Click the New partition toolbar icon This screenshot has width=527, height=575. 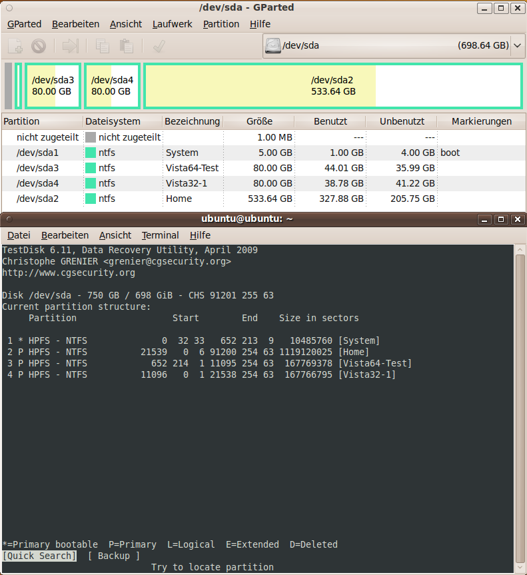pyautogui.click(x=15, y=46)
